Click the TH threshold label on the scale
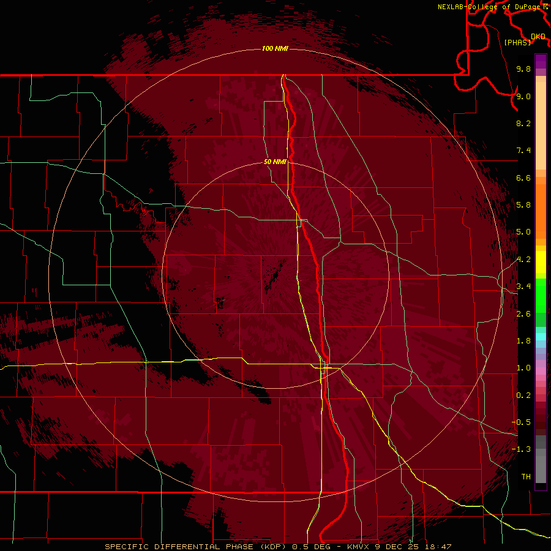Viewport: 551px width, 551px height. click(526, 477)
